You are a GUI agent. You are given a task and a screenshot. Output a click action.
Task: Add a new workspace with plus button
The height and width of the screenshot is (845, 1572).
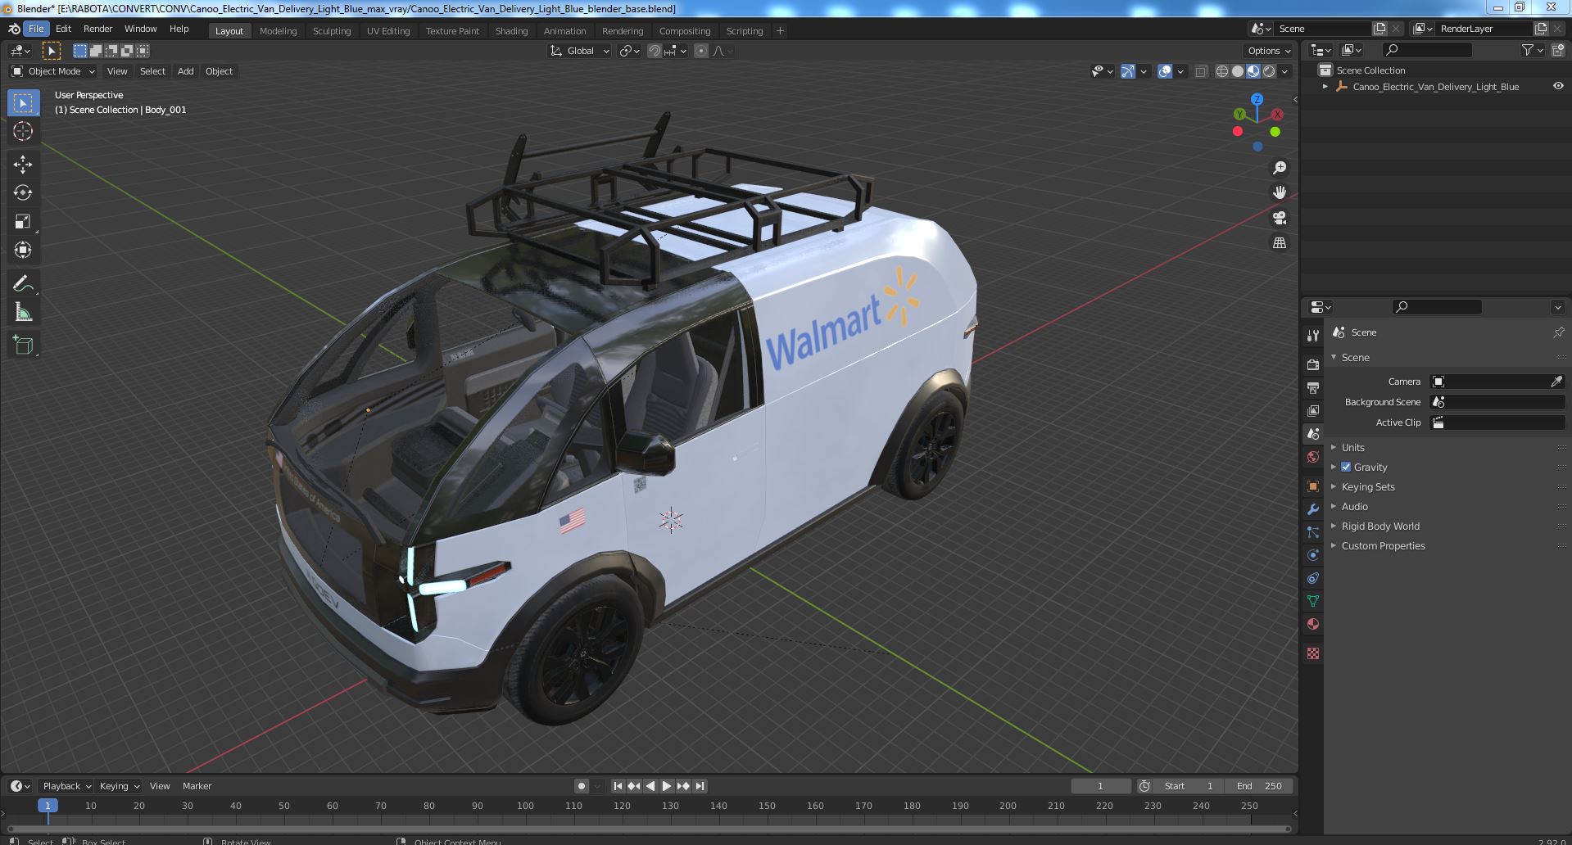[780, 31]
